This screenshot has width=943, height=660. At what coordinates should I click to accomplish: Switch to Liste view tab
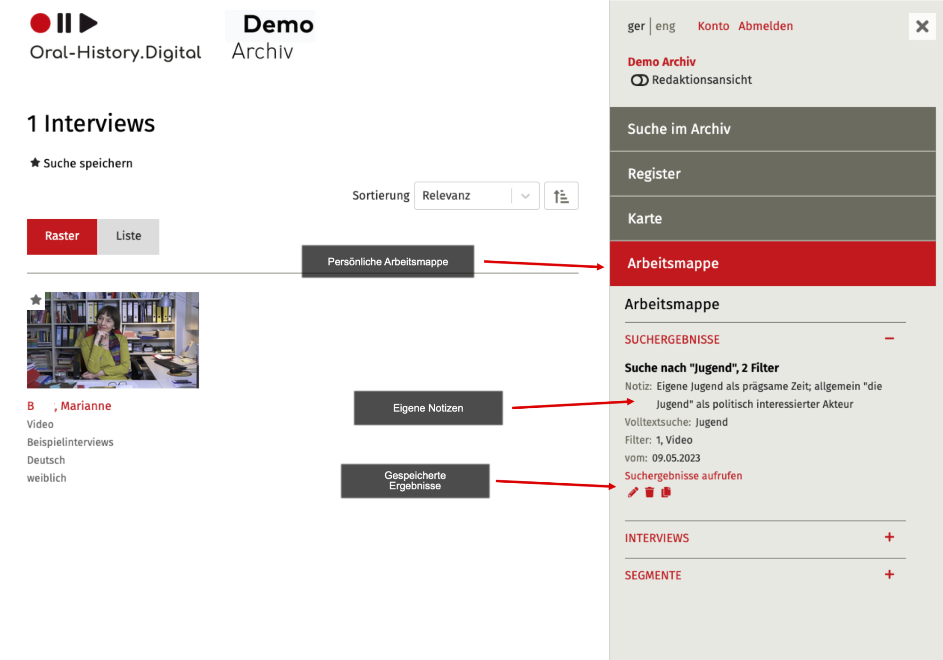(x=128, y=236)
